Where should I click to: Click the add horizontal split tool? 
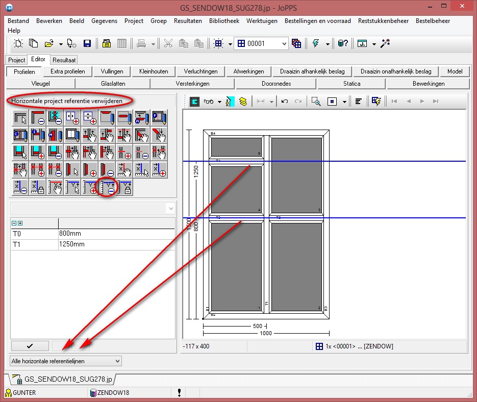coord(90,117)
